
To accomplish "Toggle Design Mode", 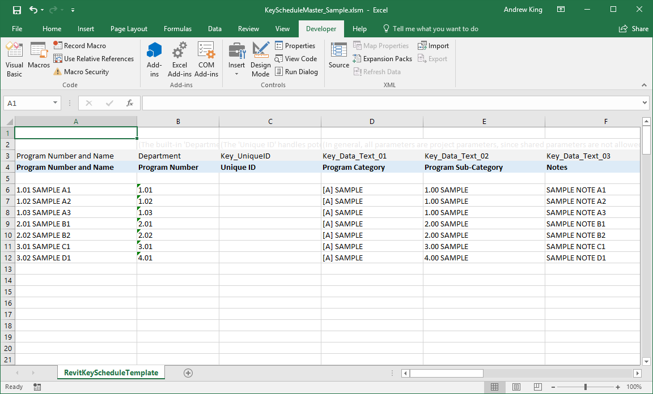I will pos(261,59).
